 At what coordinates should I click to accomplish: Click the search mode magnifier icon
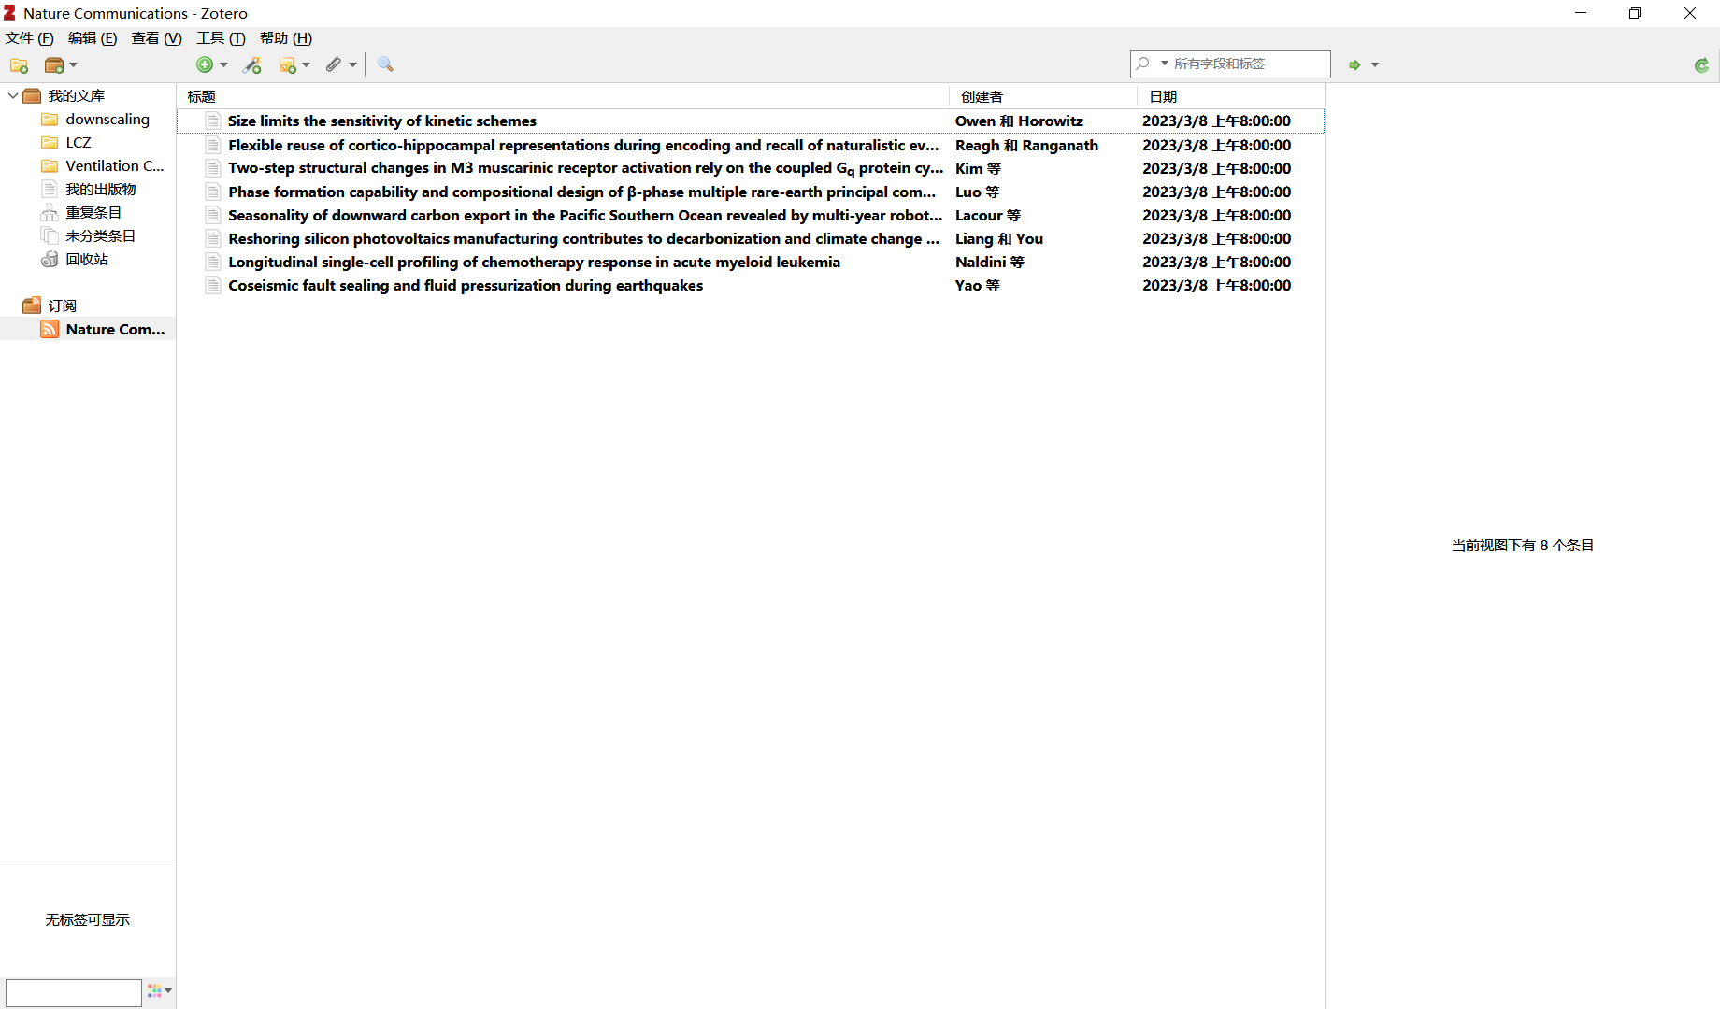1142,64
